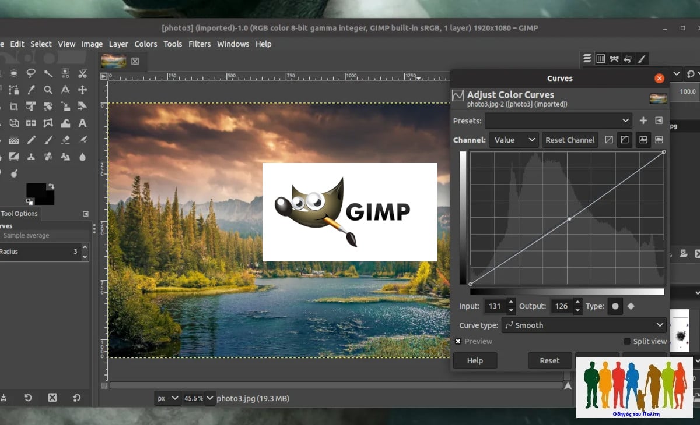Open the Presets dropdown in Curves
The width and height of the screenshot is (700, 425).
tap(558, 121)
